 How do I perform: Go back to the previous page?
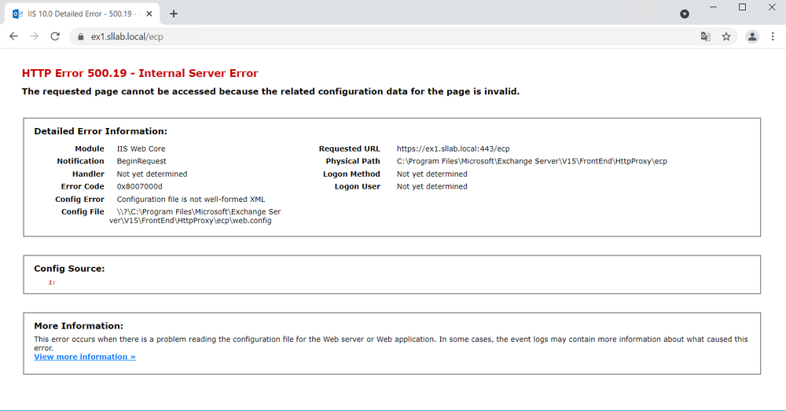(13, 37)
